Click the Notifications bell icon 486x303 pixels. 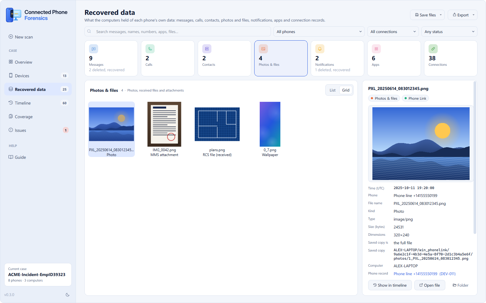[320, 49]
